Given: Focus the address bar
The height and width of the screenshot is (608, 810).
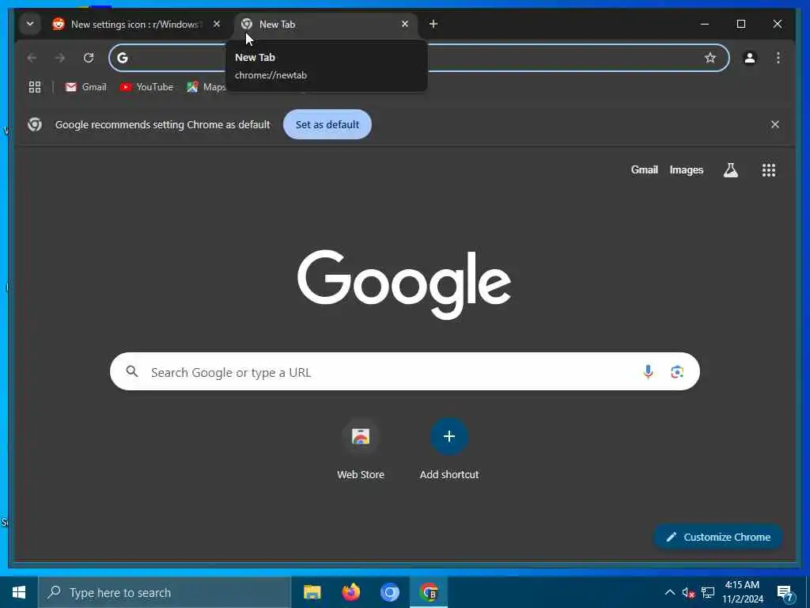Looking at the screenshot, I should [x=419, y=58].
